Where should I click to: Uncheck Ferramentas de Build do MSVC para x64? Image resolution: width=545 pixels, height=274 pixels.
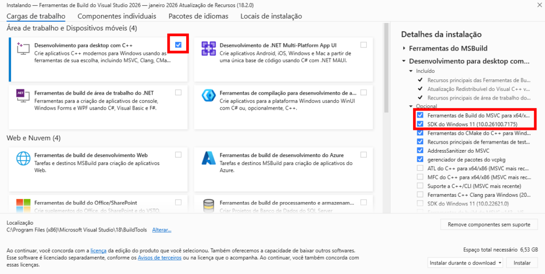[x=420, y=115]
